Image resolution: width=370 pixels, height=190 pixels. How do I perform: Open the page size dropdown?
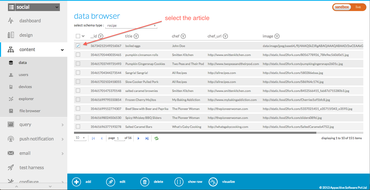click(80, 138)
